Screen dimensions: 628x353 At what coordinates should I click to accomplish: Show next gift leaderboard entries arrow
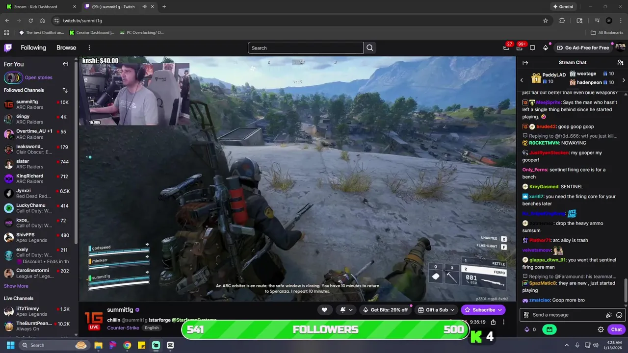pyautogui.click(x=624, y=80)
